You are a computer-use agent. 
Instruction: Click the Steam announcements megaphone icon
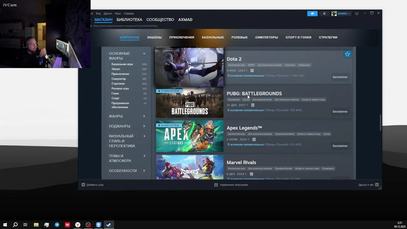click(x=312, y=13)
